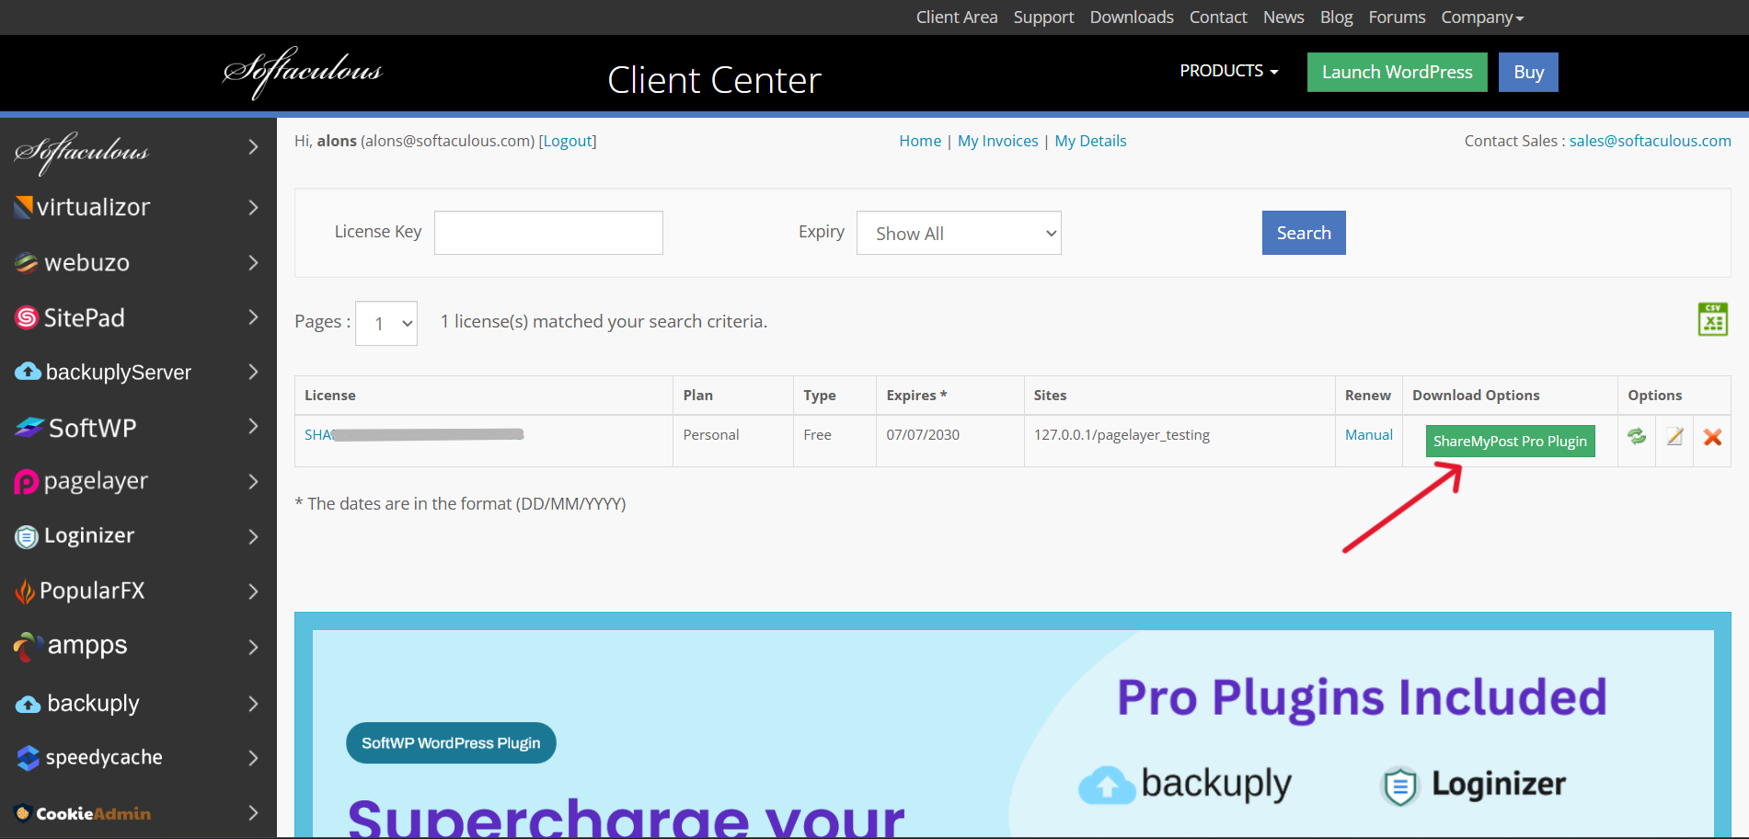Focus the License Key input field
The width and height of the screenshot is (1749, 839).
(x=548, y=233)
